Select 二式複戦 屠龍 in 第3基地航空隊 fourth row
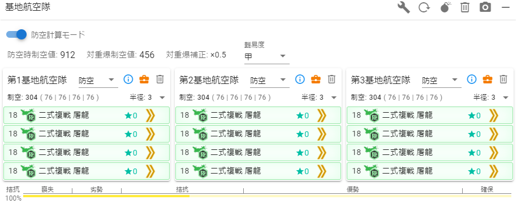Viewport: 517px width, 204px height. click(407, 171)
